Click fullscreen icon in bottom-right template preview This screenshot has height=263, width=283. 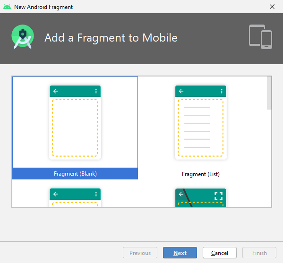click(218, 196)
